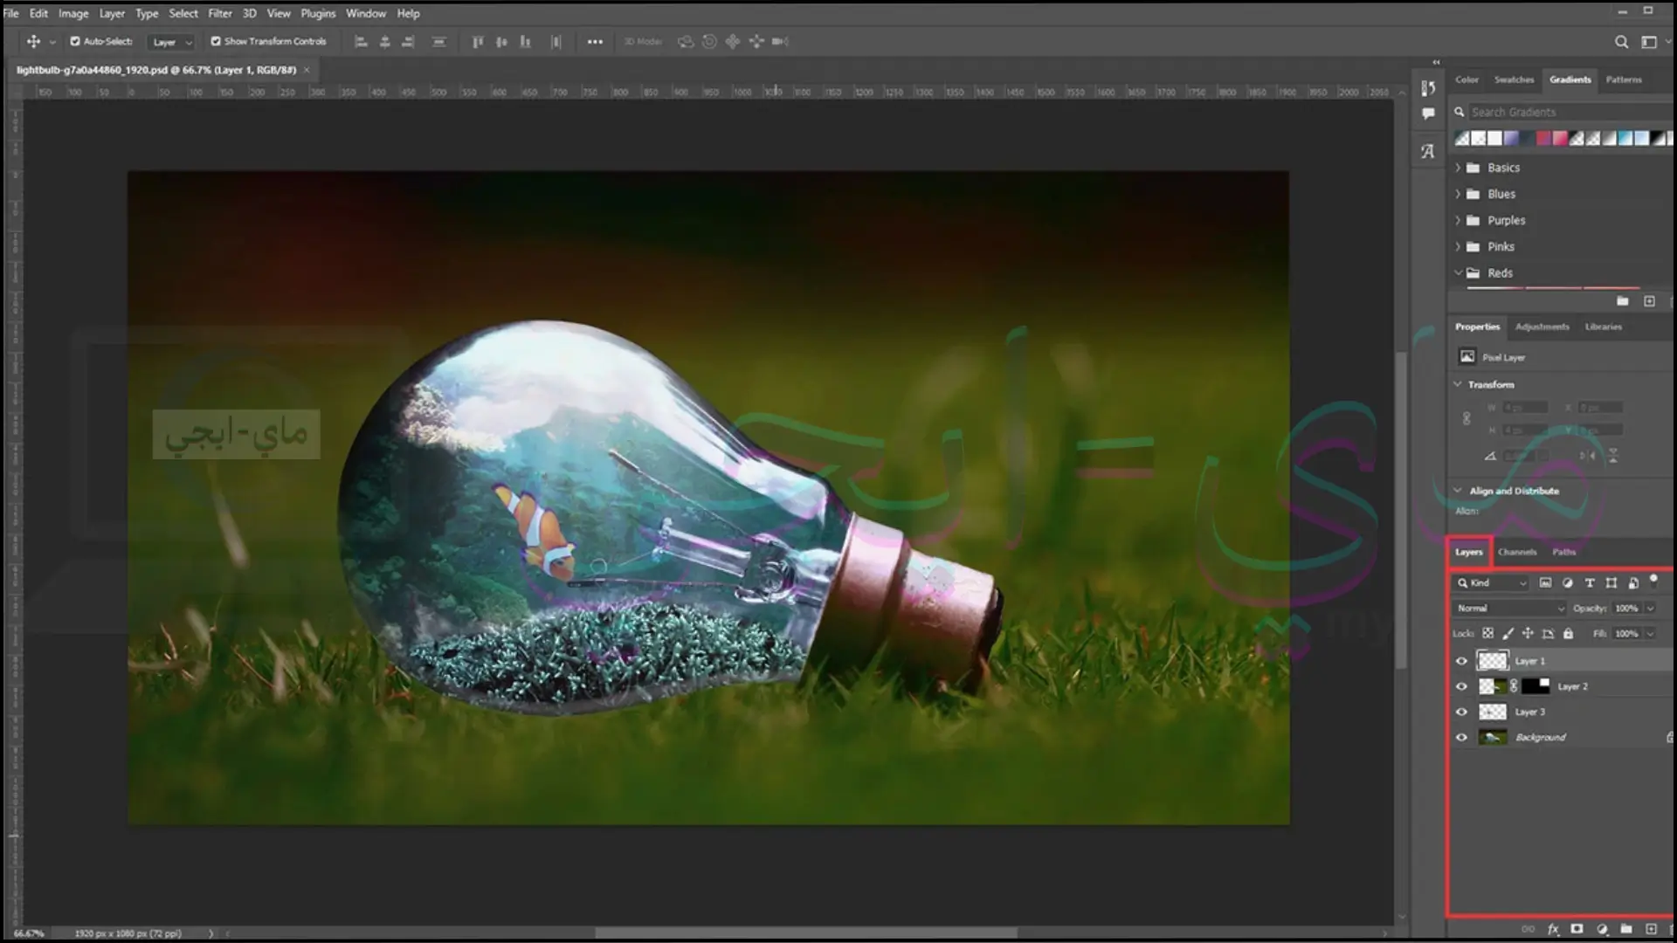Click the first gradient swatch in recent row
Screen dimensions: 1677x943
click(1462, 138)
